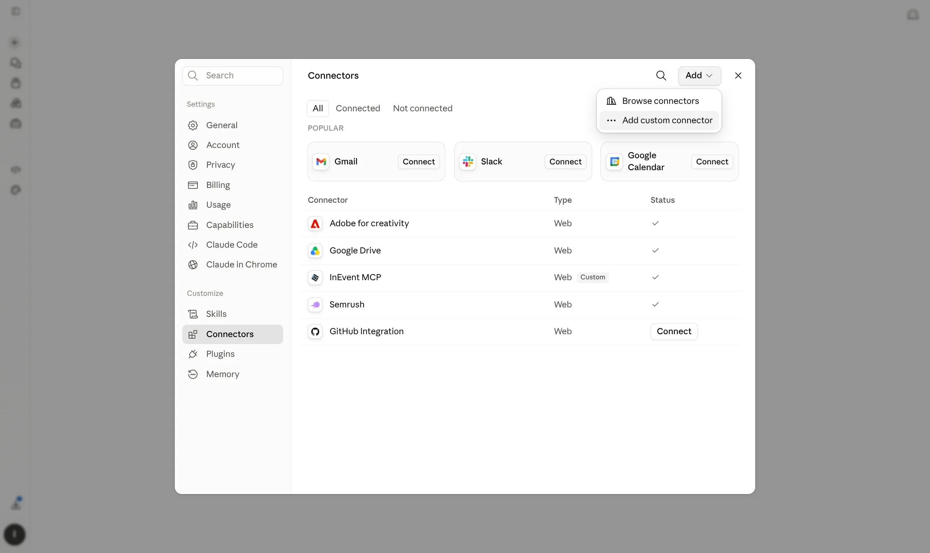Viewport: 930px width, 553px height.
Task: Connect the Google Calendar connector
Action: point(712,162)
